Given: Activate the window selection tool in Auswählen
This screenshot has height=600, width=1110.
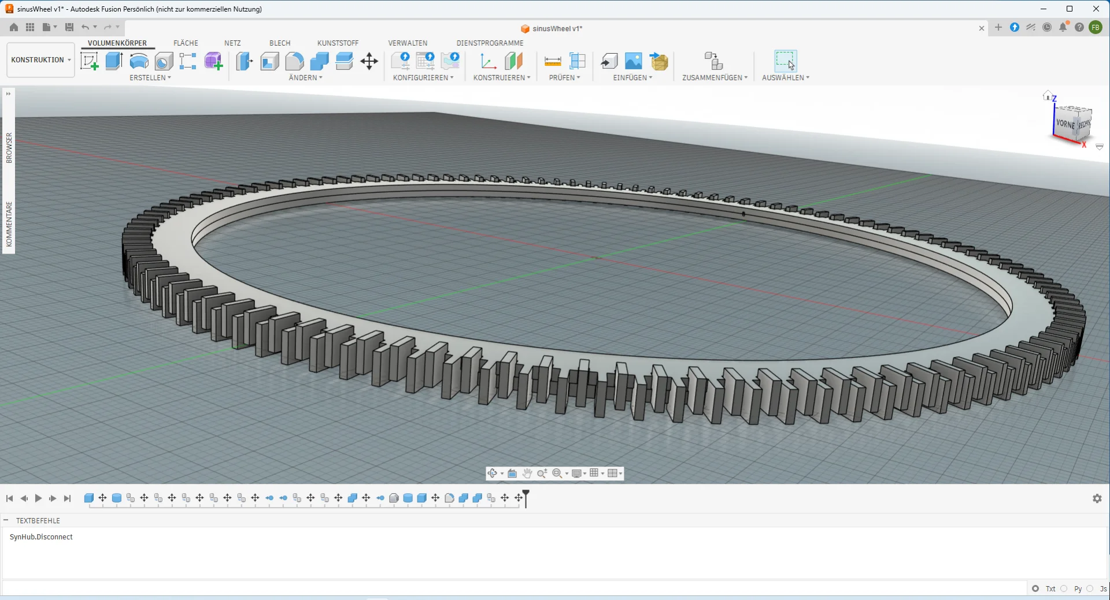Looking at the screenshot, I should pos(785,61).
